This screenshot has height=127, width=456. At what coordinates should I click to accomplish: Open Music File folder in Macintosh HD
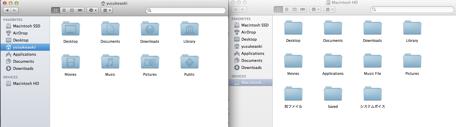click(x=372, y=61)
